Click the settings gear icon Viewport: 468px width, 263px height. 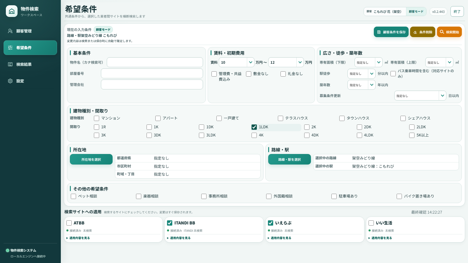pyautogui.click(x=10, y=81)
